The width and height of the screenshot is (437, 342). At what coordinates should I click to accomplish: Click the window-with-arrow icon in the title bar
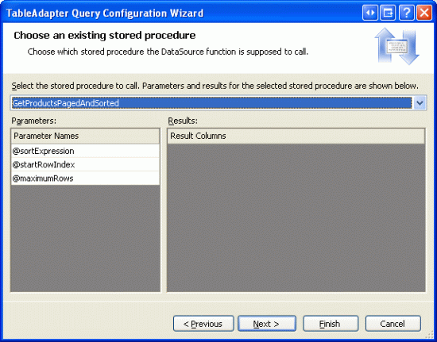[388, 13]
